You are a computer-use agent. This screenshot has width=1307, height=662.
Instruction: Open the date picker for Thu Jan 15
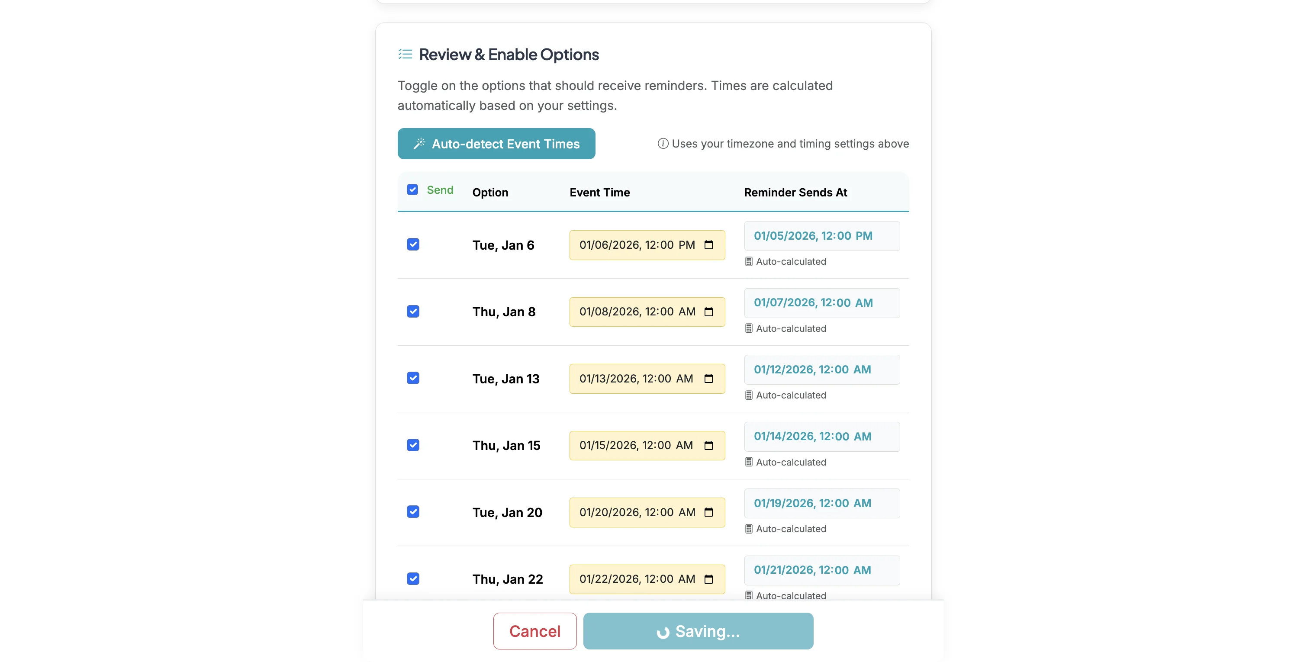(x=709, y=445)
